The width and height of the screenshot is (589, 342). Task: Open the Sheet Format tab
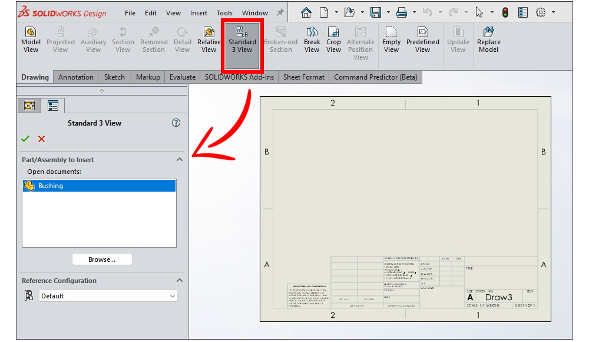pyautogui.click(x=303, y=77)
